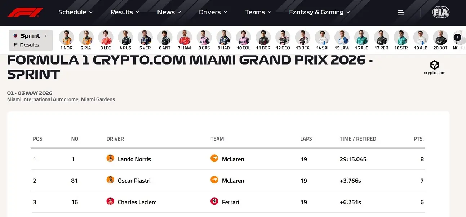
Task: Select the 20 BOT driver avatar
Action: point(440,37)
